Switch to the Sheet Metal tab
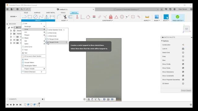198x111 pixels. 50,13
